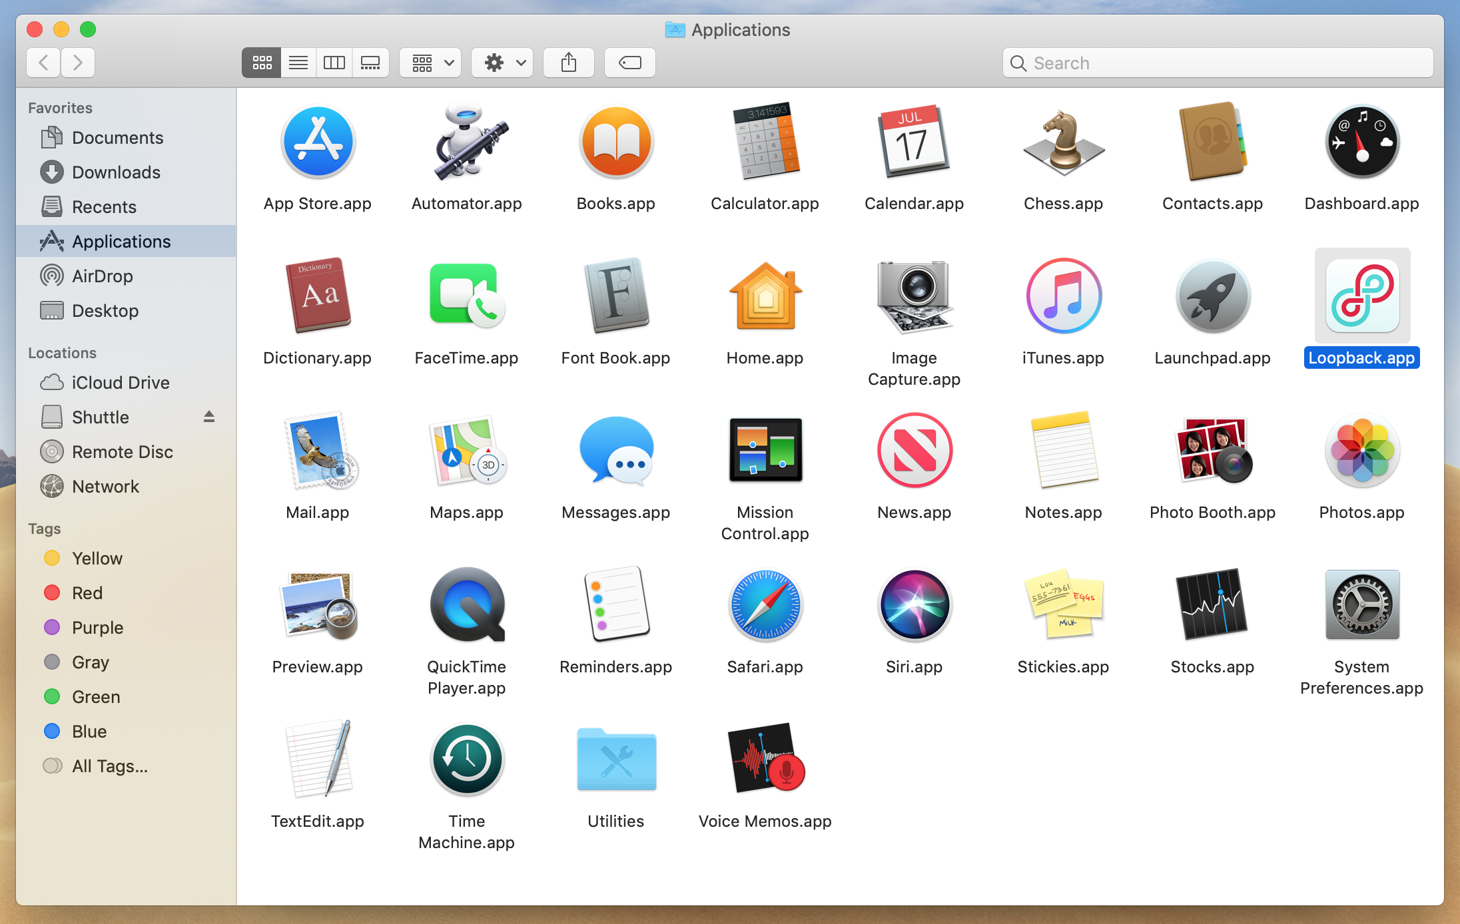This screenshot has height=924, width=1460.
Task: Select the Calendar app icon
Action: pyautogui.click(x=914, y=142)
